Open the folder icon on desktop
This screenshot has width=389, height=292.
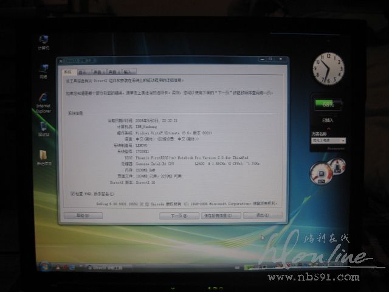[x=44, y=158]
